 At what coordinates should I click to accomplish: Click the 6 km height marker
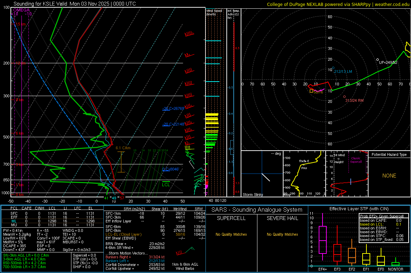20,133
